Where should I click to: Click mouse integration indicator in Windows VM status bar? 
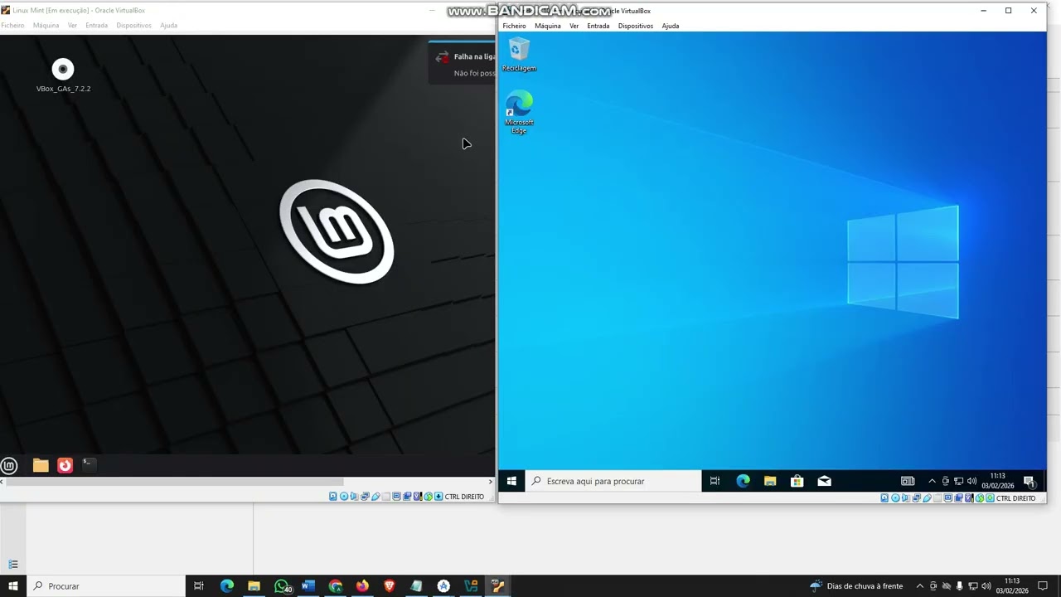coord(979,498)
